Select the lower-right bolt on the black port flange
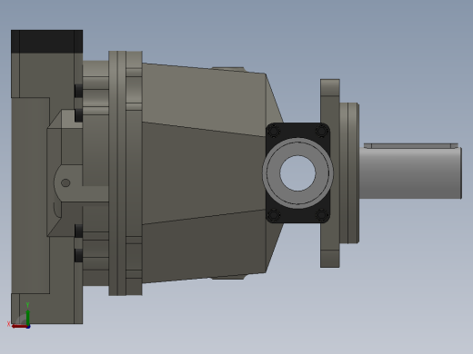 (x=322, y=215)
